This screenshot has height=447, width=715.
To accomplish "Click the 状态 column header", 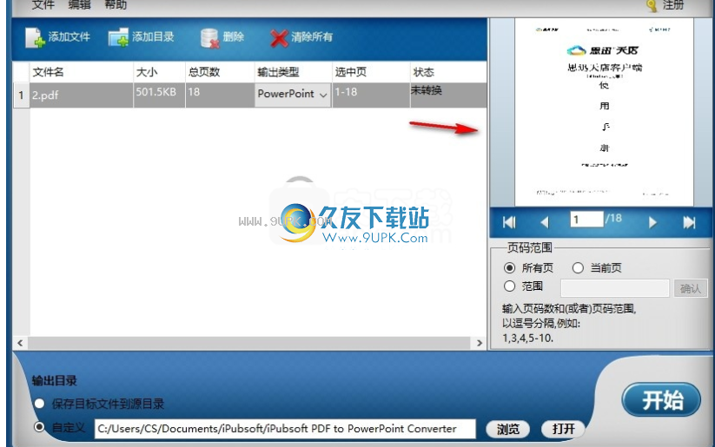I will [x=448, y=72].
